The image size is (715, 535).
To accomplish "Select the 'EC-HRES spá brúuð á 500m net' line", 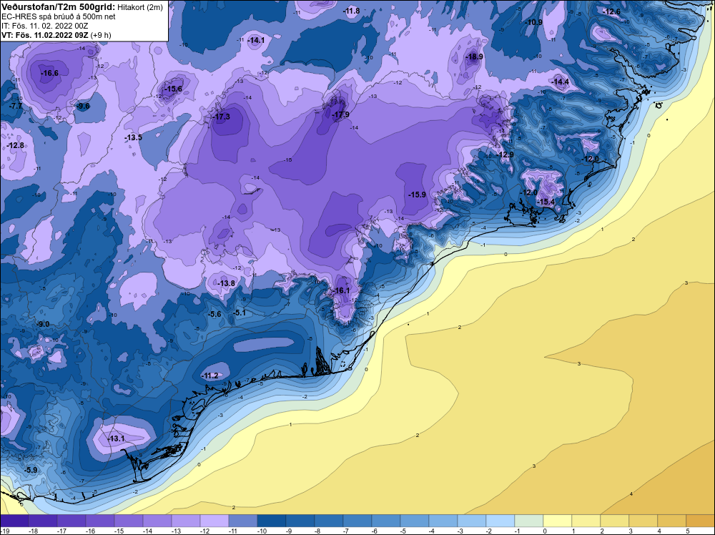I will click(59, 16).
